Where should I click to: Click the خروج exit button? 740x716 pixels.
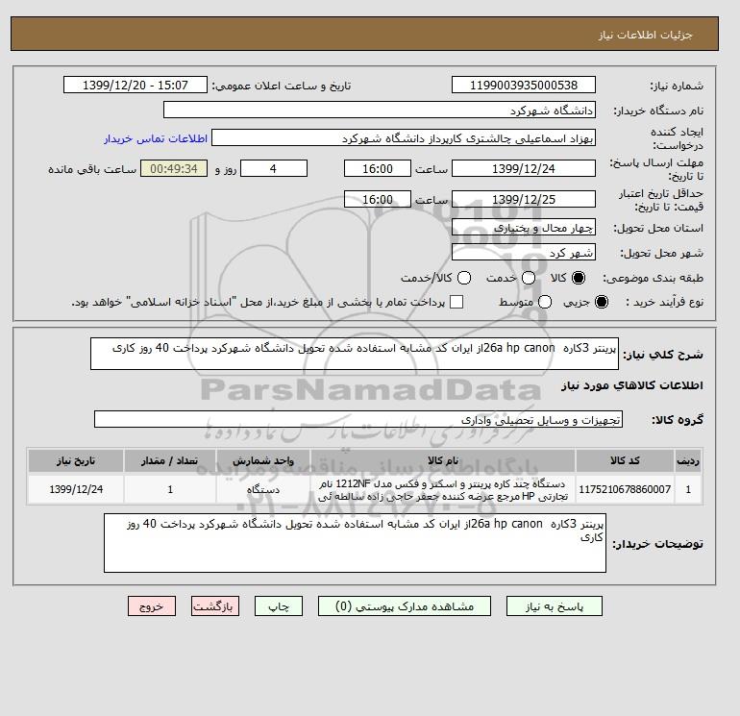152,606
